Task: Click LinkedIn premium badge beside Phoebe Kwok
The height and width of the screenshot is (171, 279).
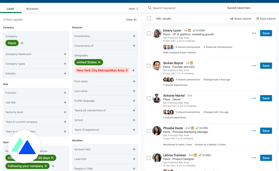Action: [x=192, y=128]
